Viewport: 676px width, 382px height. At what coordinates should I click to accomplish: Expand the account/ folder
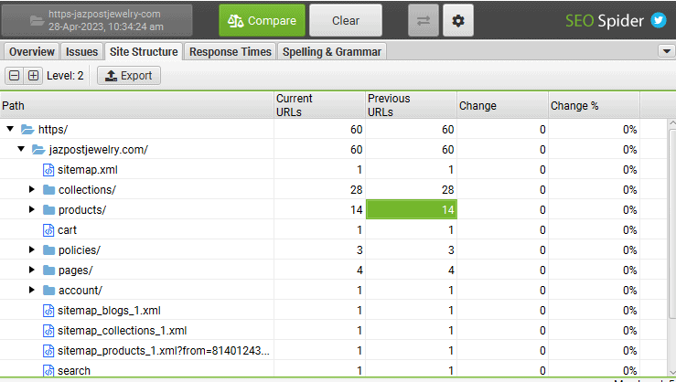tap(31, 290)
